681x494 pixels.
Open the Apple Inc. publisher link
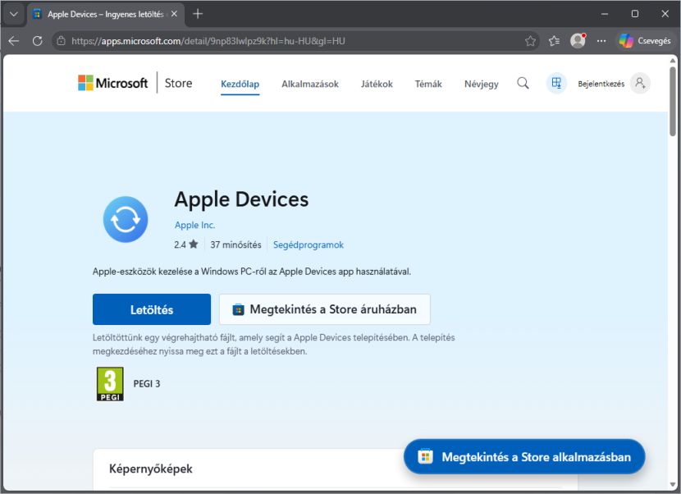(x=194, y=225)
